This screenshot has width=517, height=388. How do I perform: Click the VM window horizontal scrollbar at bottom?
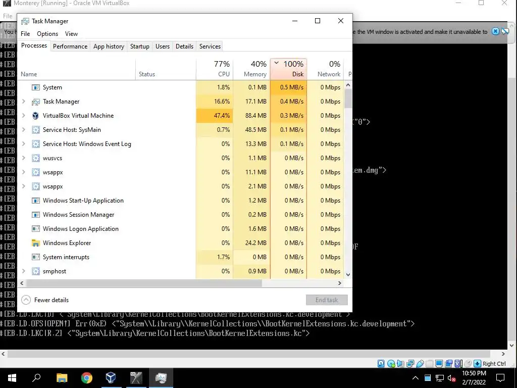click(x=249, y=354)
